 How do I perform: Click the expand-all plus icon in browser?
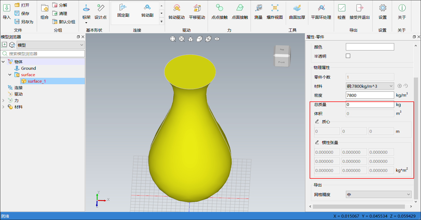point(5,45)
